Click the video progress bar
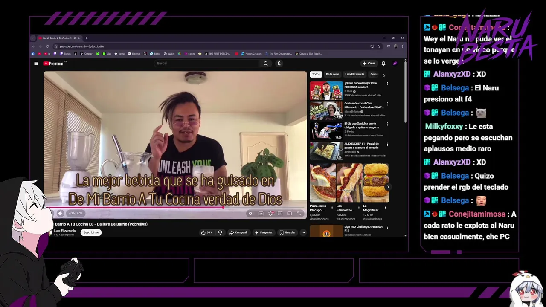 click(175, 208)
